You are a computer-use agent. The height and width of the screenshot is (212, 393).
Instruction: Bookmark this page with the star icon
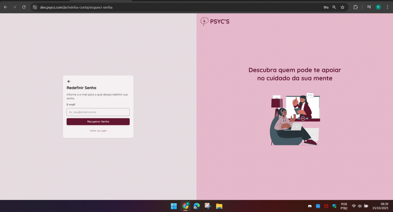343,7
